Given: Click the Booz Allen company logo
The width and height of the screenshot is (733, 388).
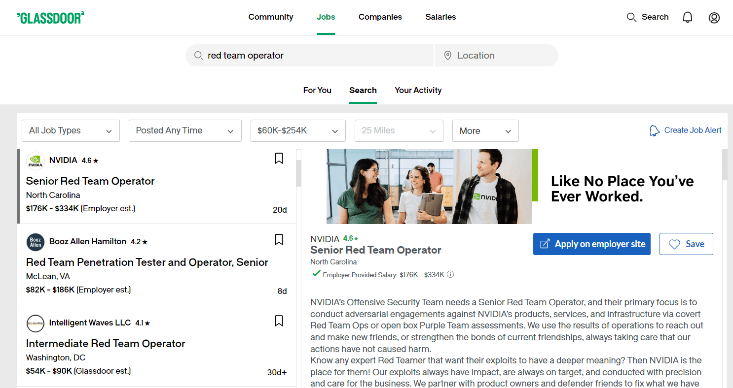Looking at the screenshot, I should point(35,242).
